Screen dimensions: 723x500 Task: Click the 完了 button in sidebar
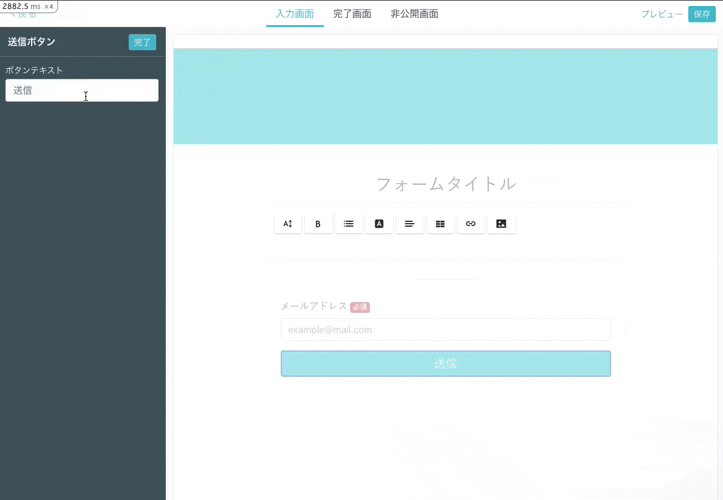[x=142, y=42]
